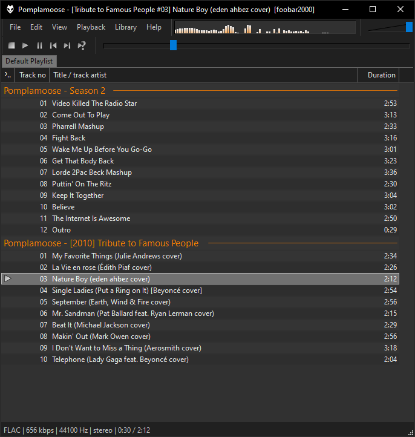Open the File menu
This screenshot has width=415, height=437.
point(15,27)
